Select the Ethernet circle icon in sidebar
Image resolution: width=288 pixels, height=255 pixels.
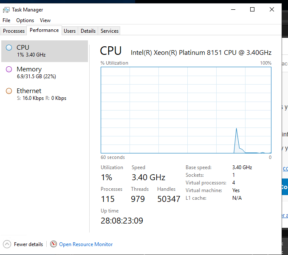pos(9,91)
